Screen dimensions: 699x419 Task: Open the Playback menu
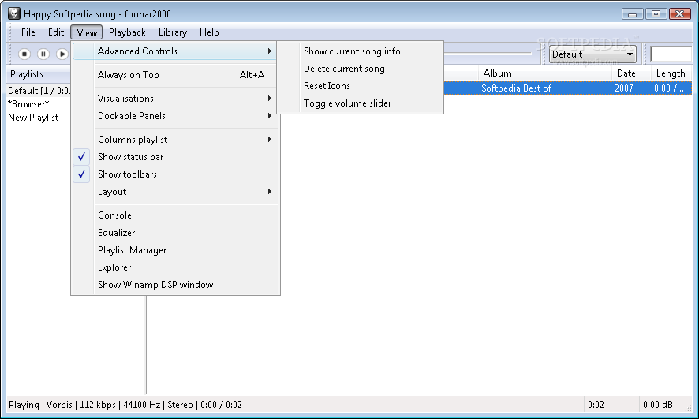[127, 32]
